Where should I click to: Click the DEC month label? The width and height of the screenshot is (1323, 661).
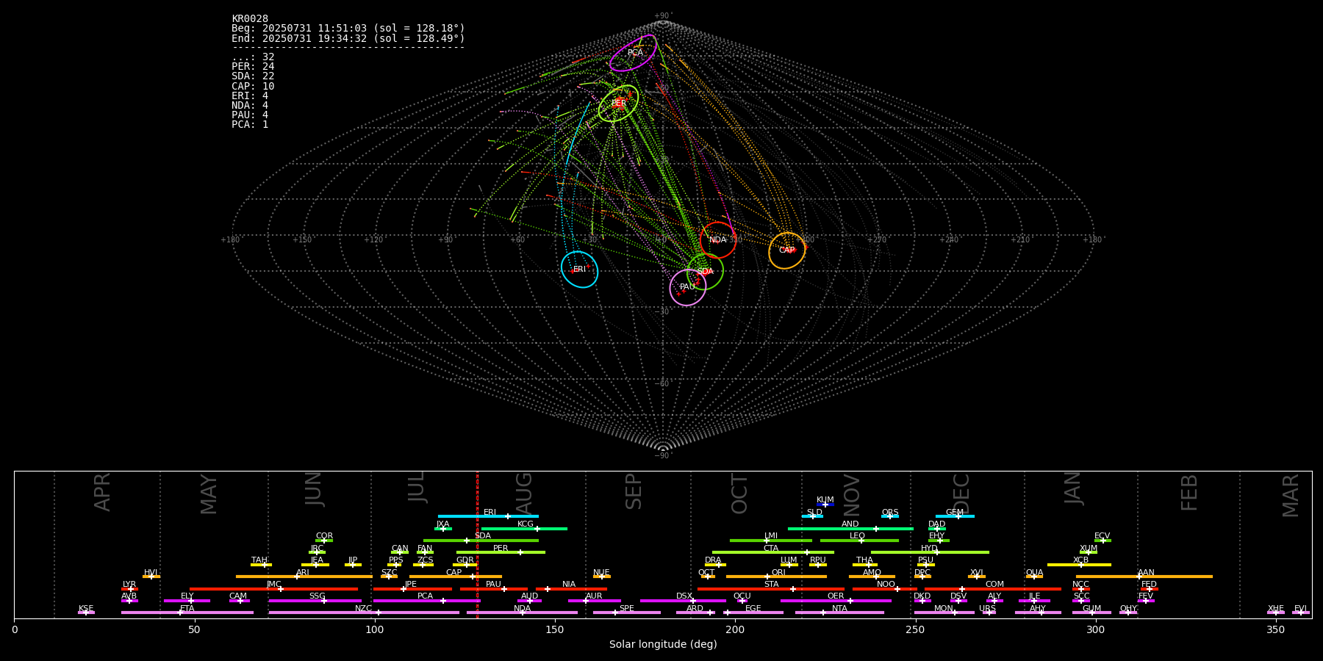click(961, 494)
